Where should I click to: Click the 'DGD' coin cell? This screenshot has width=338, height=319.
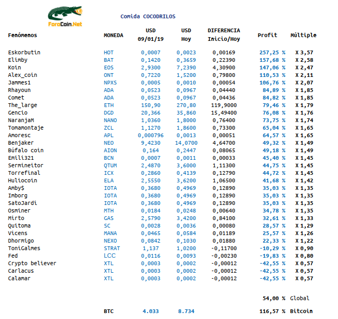[x=109, y=113]
